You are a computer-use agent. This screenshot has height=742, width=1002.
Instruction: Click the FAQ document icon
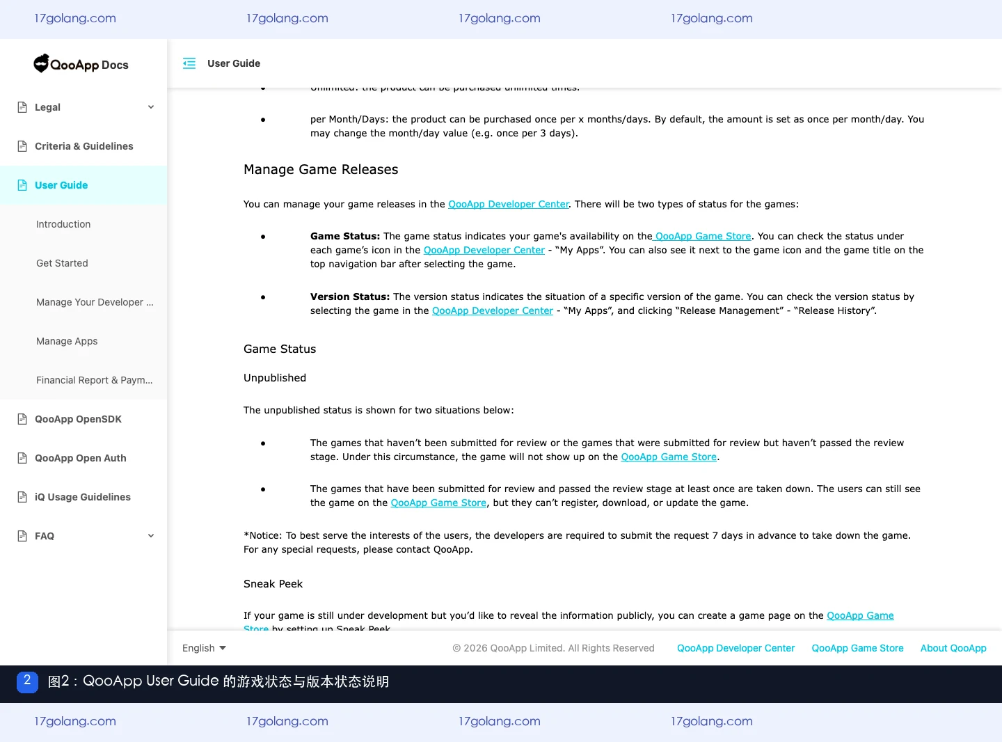click(x=22, y=536)
